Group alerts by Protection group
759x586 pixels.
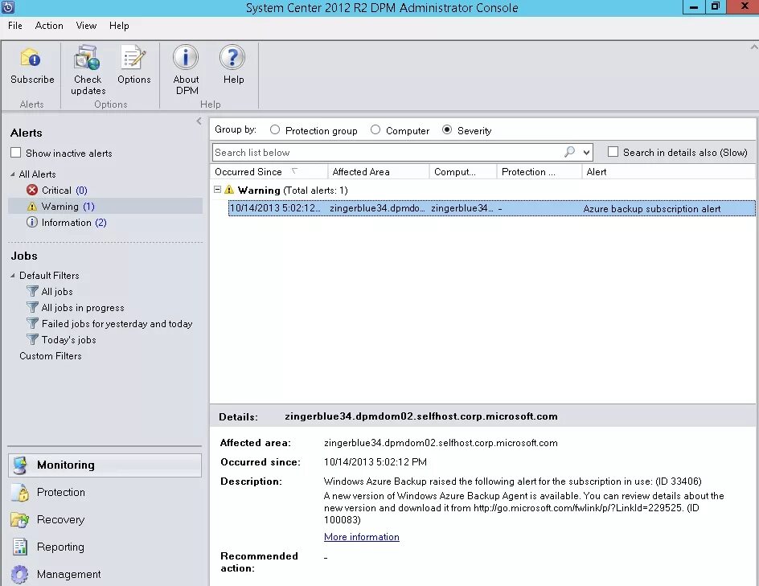click(x=275, y=129)
